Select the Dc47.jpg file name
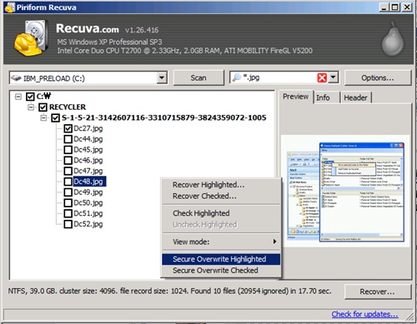The image size is (417, 324). pos(88,171)
